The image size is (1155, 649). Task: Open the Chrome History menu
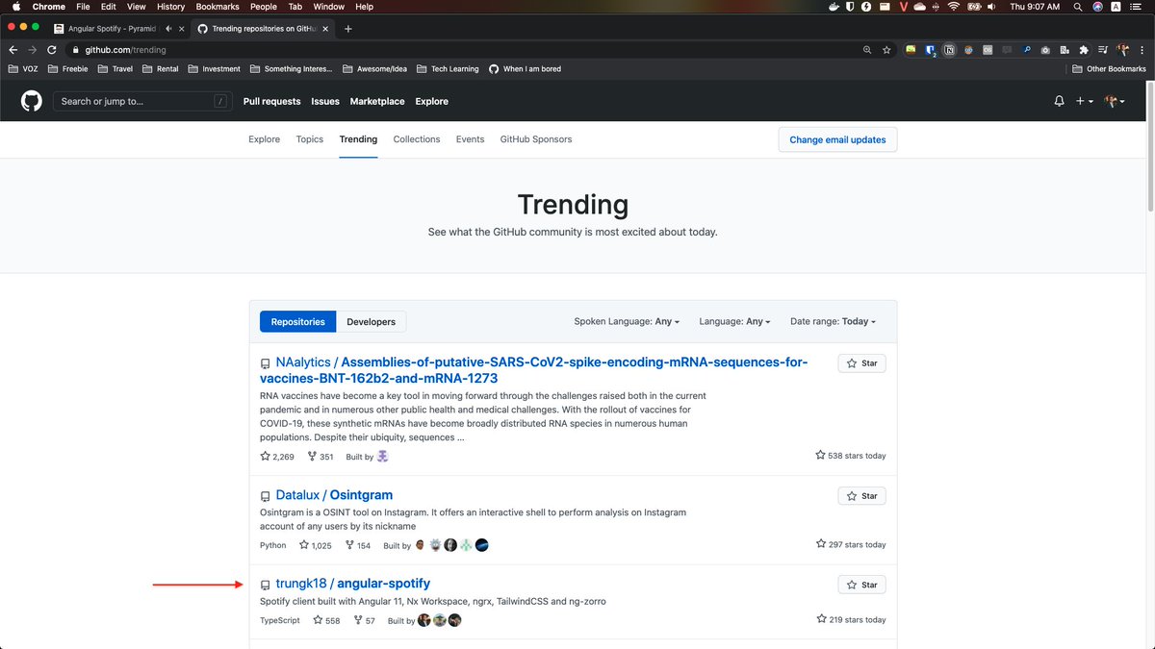click(x=170, y=7)
